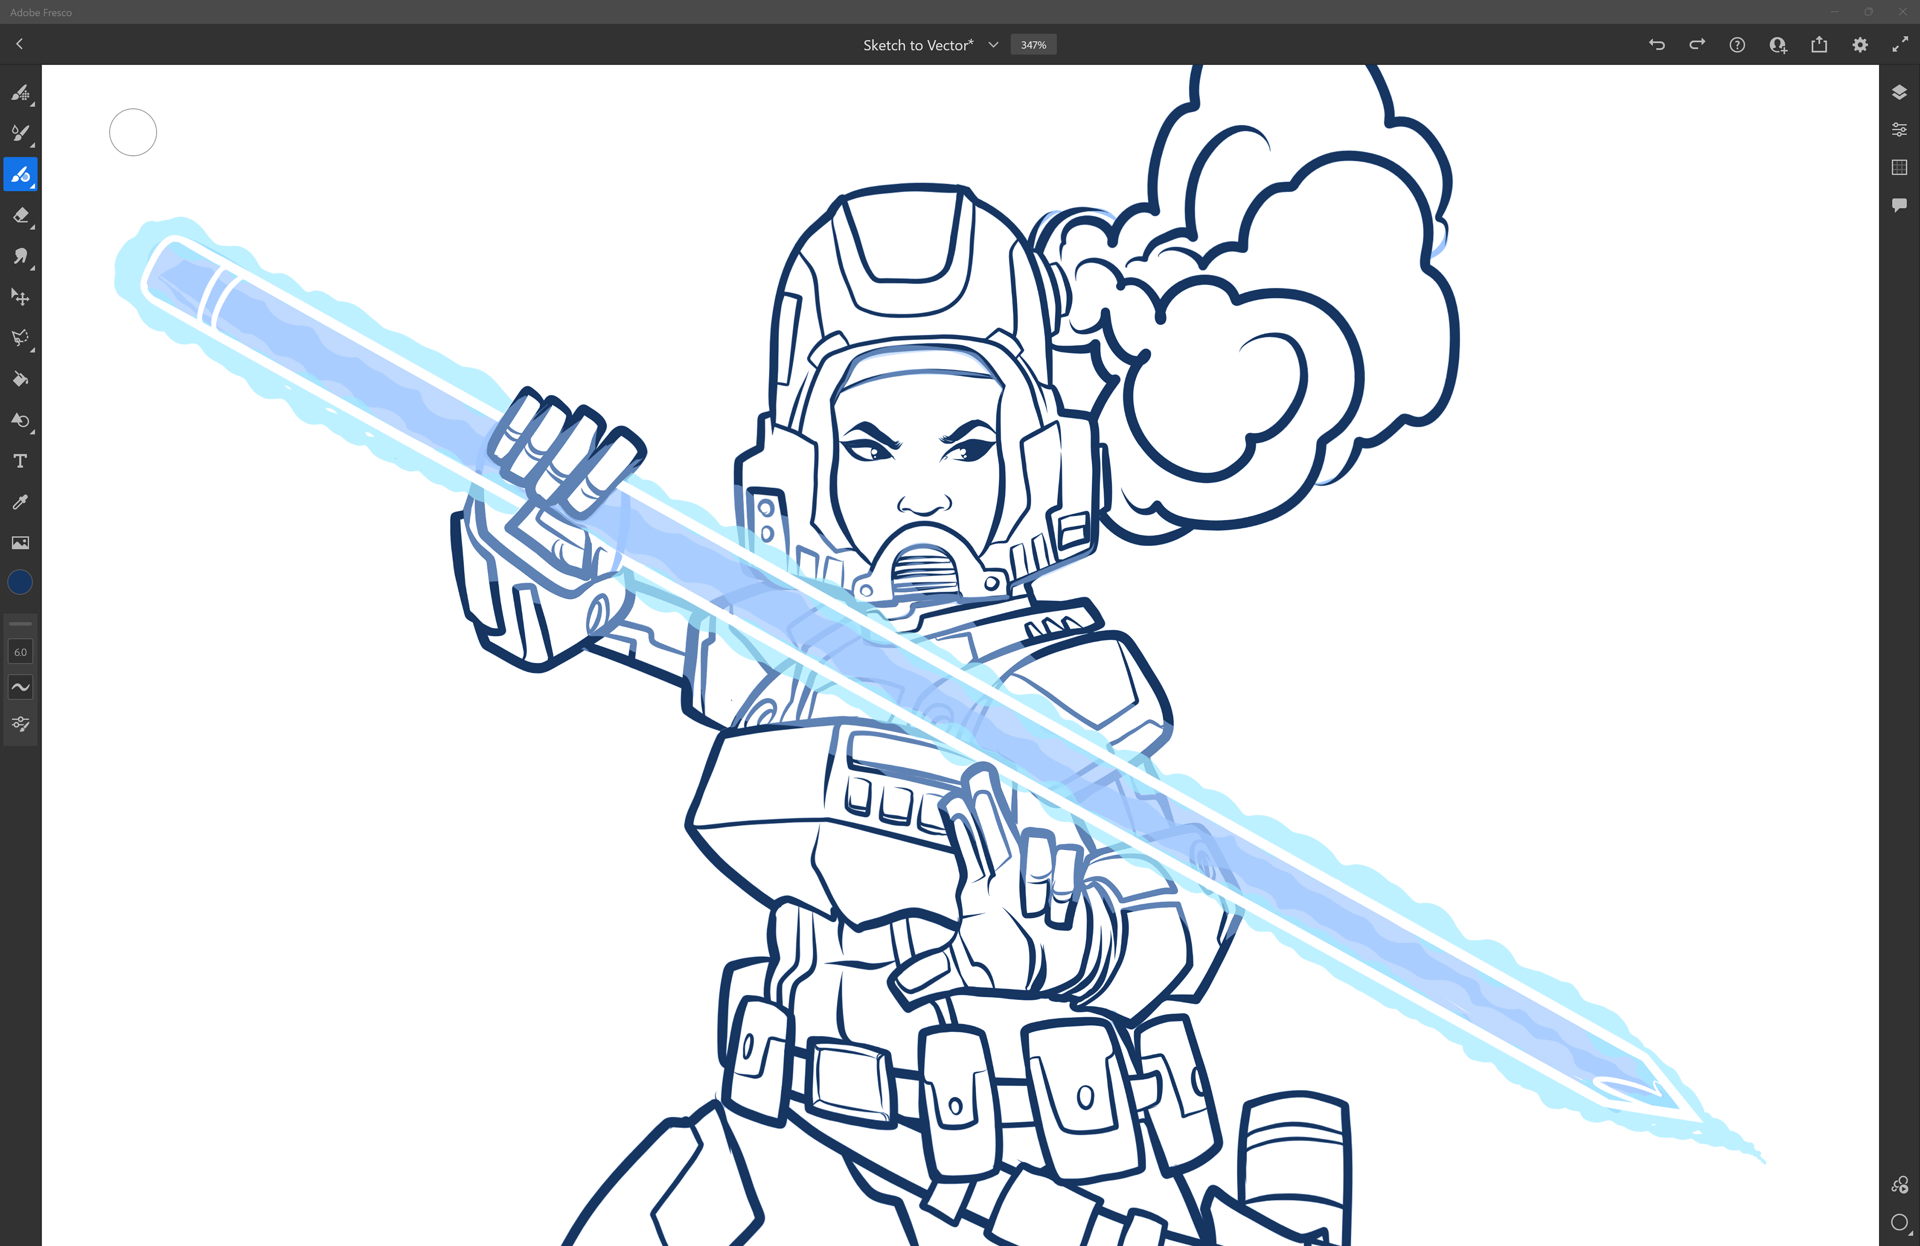Toggle the Layers panel
Image resolution: width=1920 pixels, height=1246 pixels.
point(1899,92)
